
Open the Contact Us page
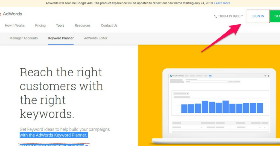[109, 25]
